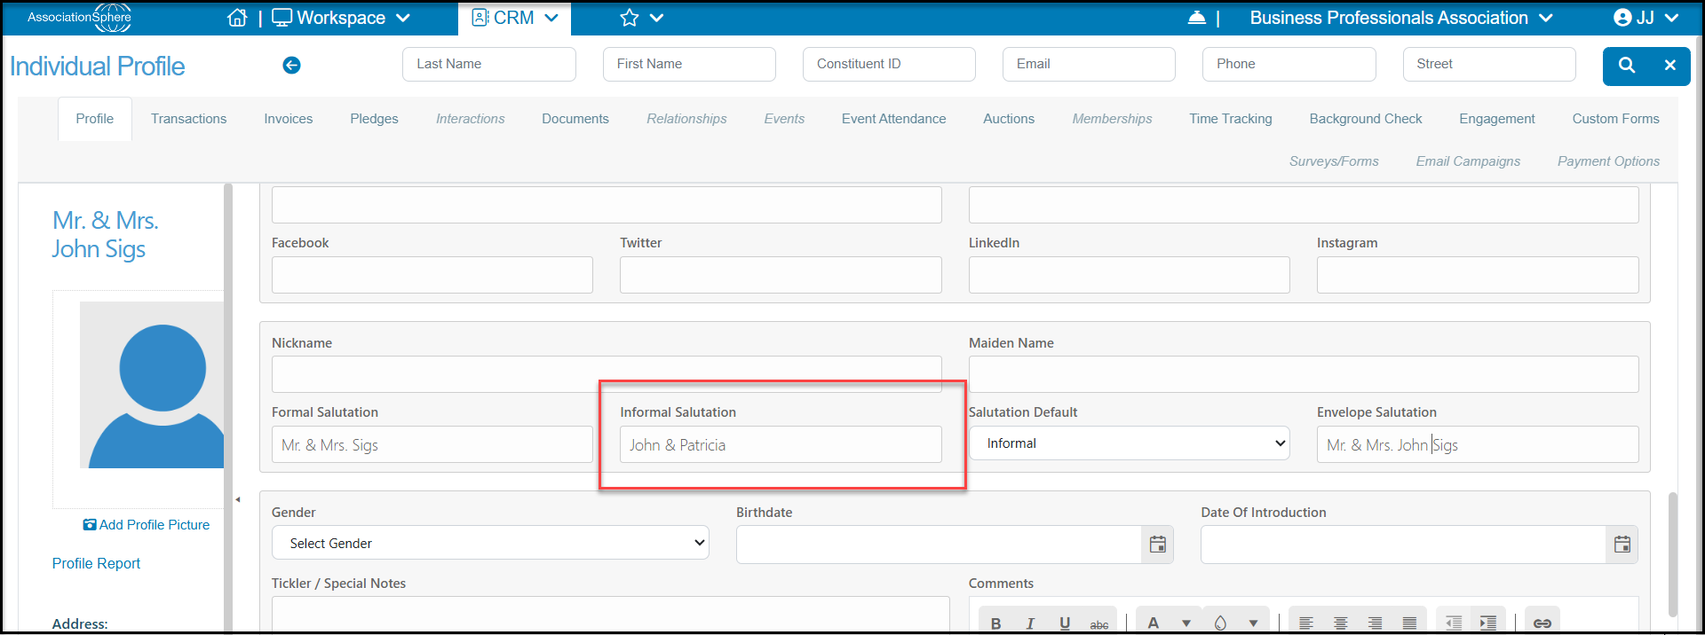
Task: Open the Salutation Default dropdown
Action: click(x=1129, y=443)
